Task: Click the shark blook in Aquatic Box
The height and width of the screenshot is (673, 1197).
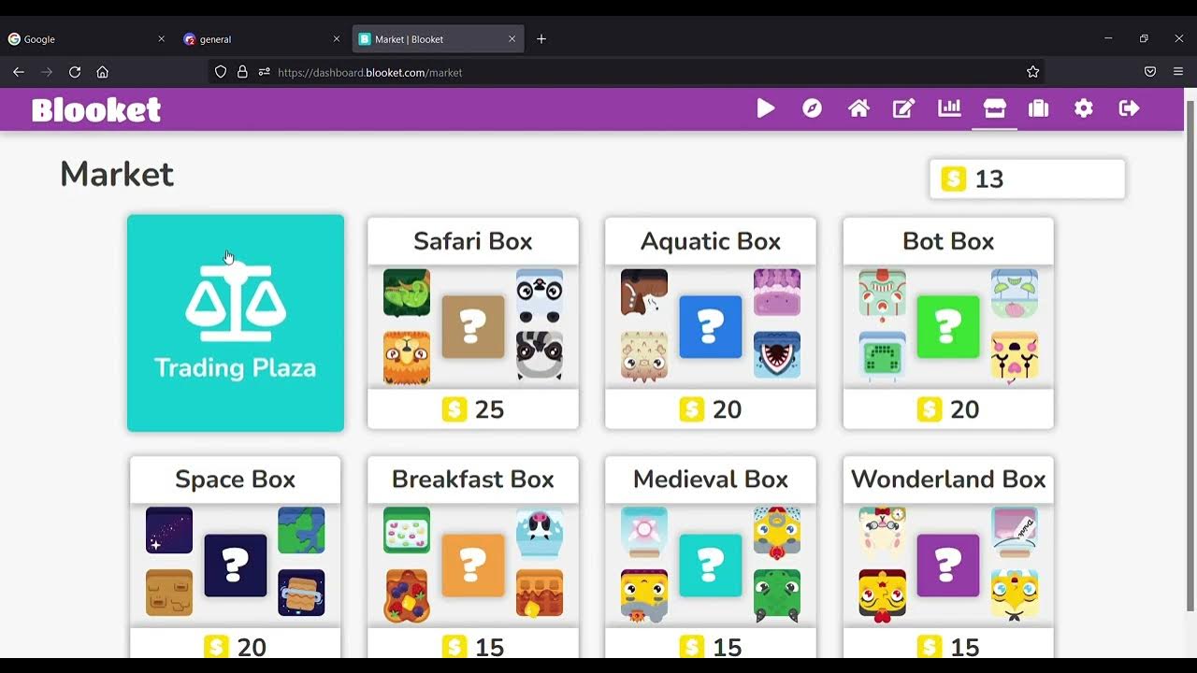Action: (x=777, y=354)
